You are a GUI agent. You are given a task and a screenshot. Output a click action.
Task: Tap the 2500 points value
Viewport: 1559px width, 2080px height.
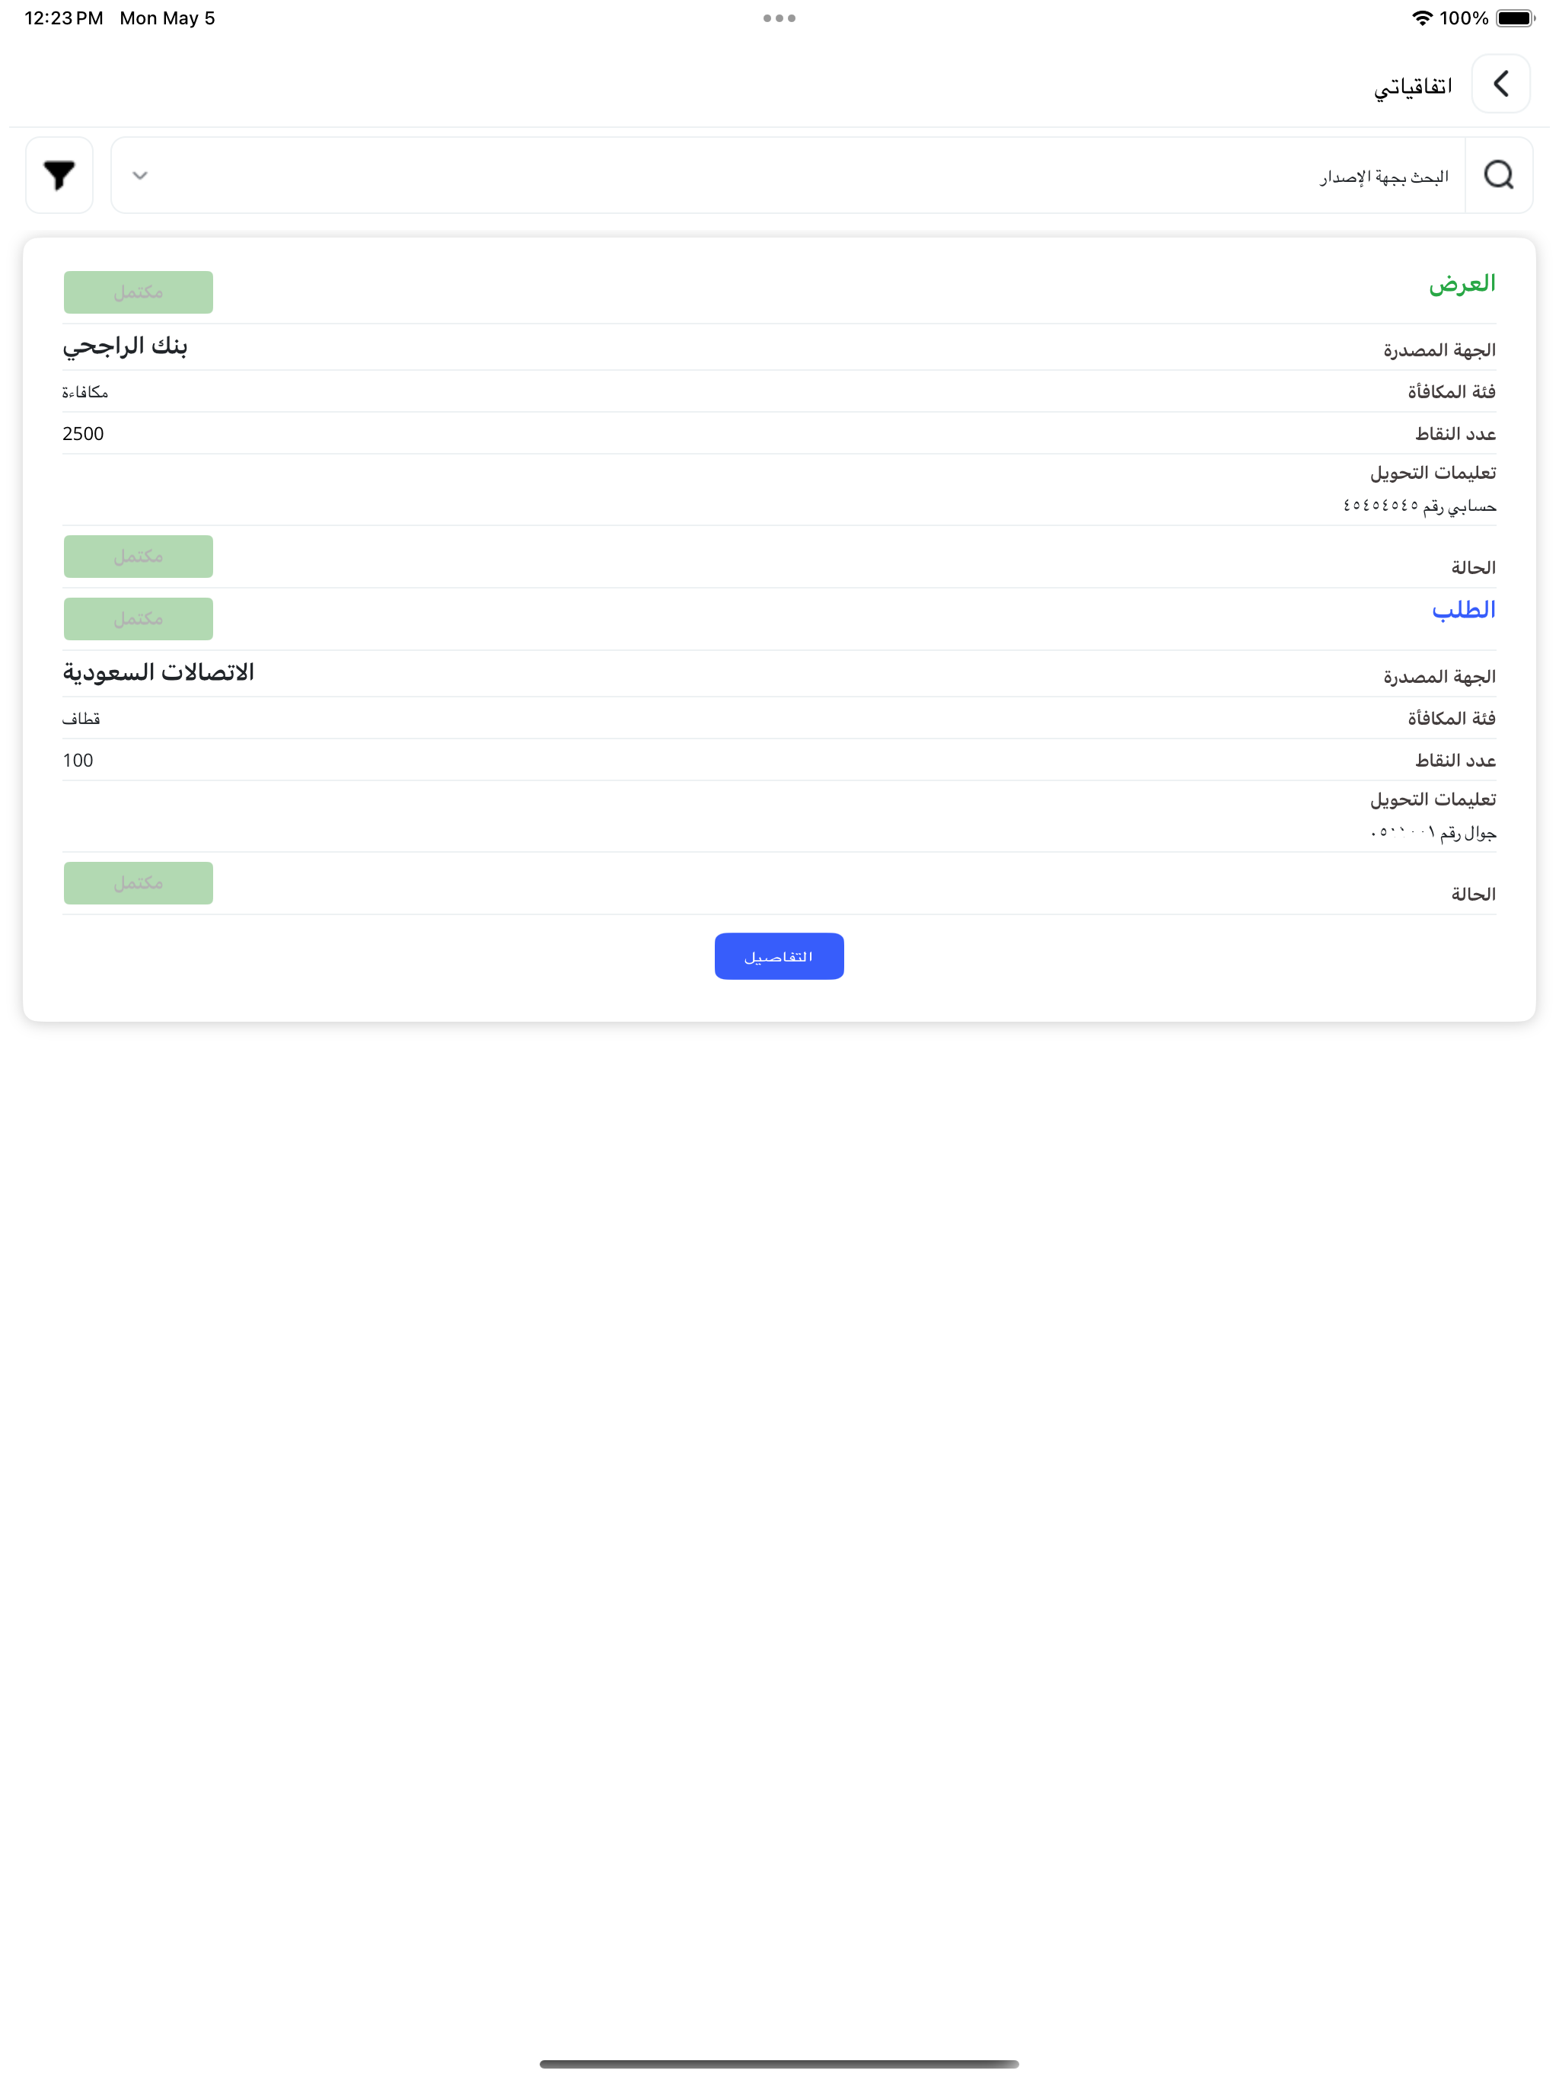coord(84,433)
